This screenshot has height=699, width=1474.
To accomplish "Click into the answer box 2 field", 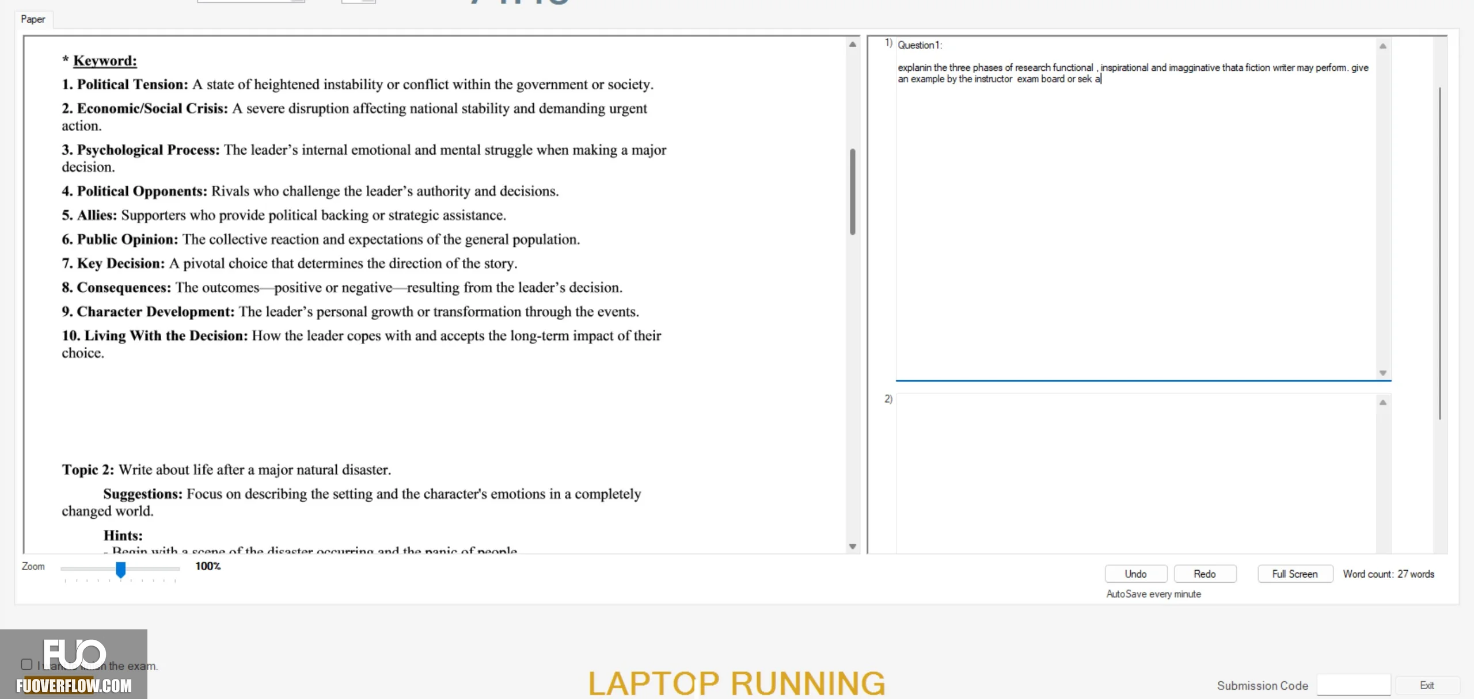I will click(1135, 473).
